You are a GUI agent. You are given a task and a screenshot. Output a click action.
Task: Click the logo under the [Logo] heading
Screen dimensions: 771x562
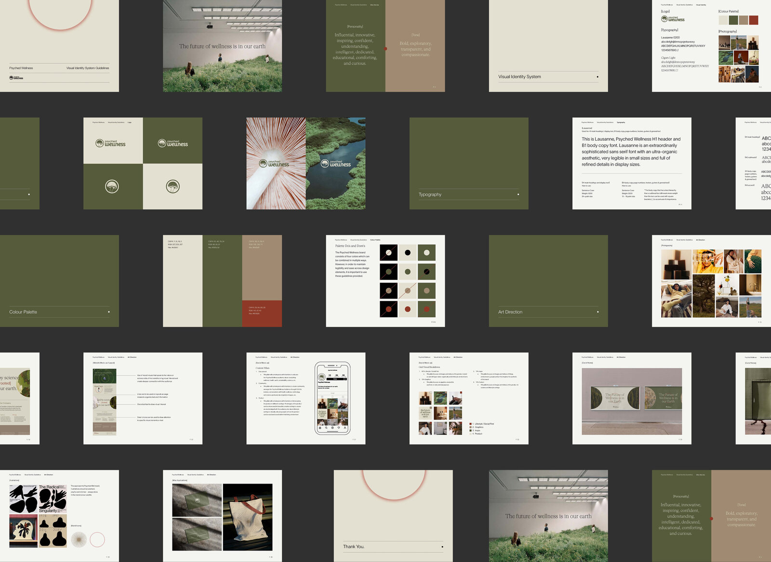[x=673, y=19]
